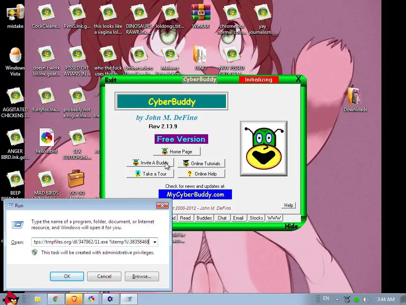
Task: Select the Stocks tab
Action: pyautogui.click(x=257, y=218)
